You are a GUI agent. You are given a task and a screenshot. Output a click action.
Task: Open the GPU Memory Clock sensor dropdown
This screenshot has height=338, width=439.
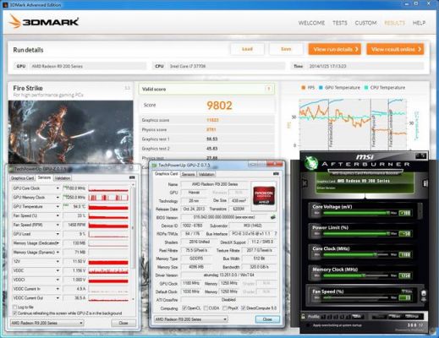(x=58, y=198)
